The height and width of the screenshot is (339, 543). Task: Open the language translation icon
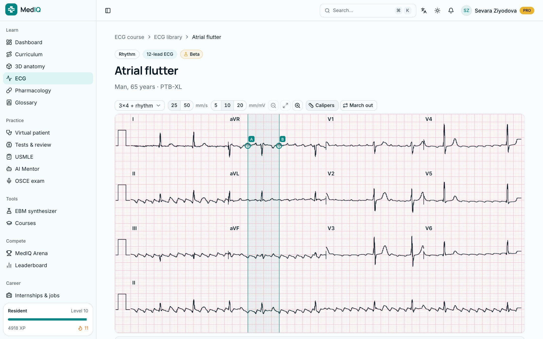[424, 11]
